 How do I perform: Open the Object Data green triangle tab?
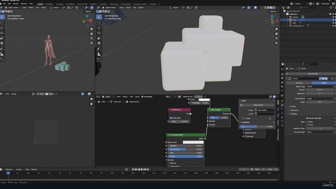(x=282, y=121)
